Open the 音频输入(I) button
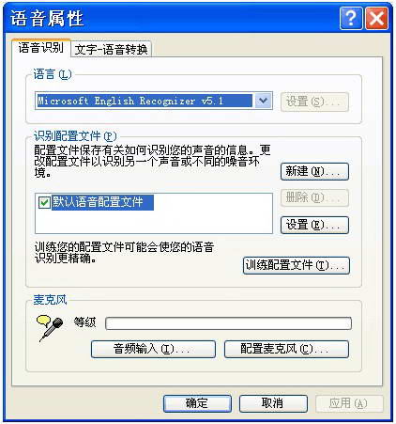This screenshot has width=396, height=424. pyautogui.click(x=153, y=349)
